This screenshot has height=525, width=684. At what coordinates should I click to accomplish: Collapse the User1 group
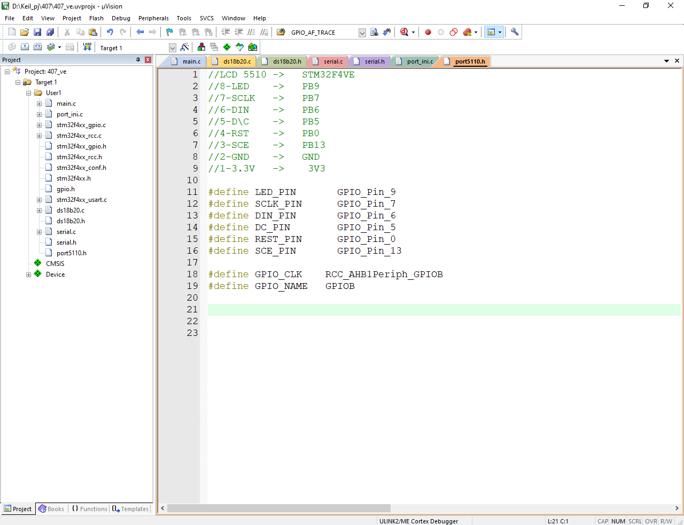click(28, 93)
